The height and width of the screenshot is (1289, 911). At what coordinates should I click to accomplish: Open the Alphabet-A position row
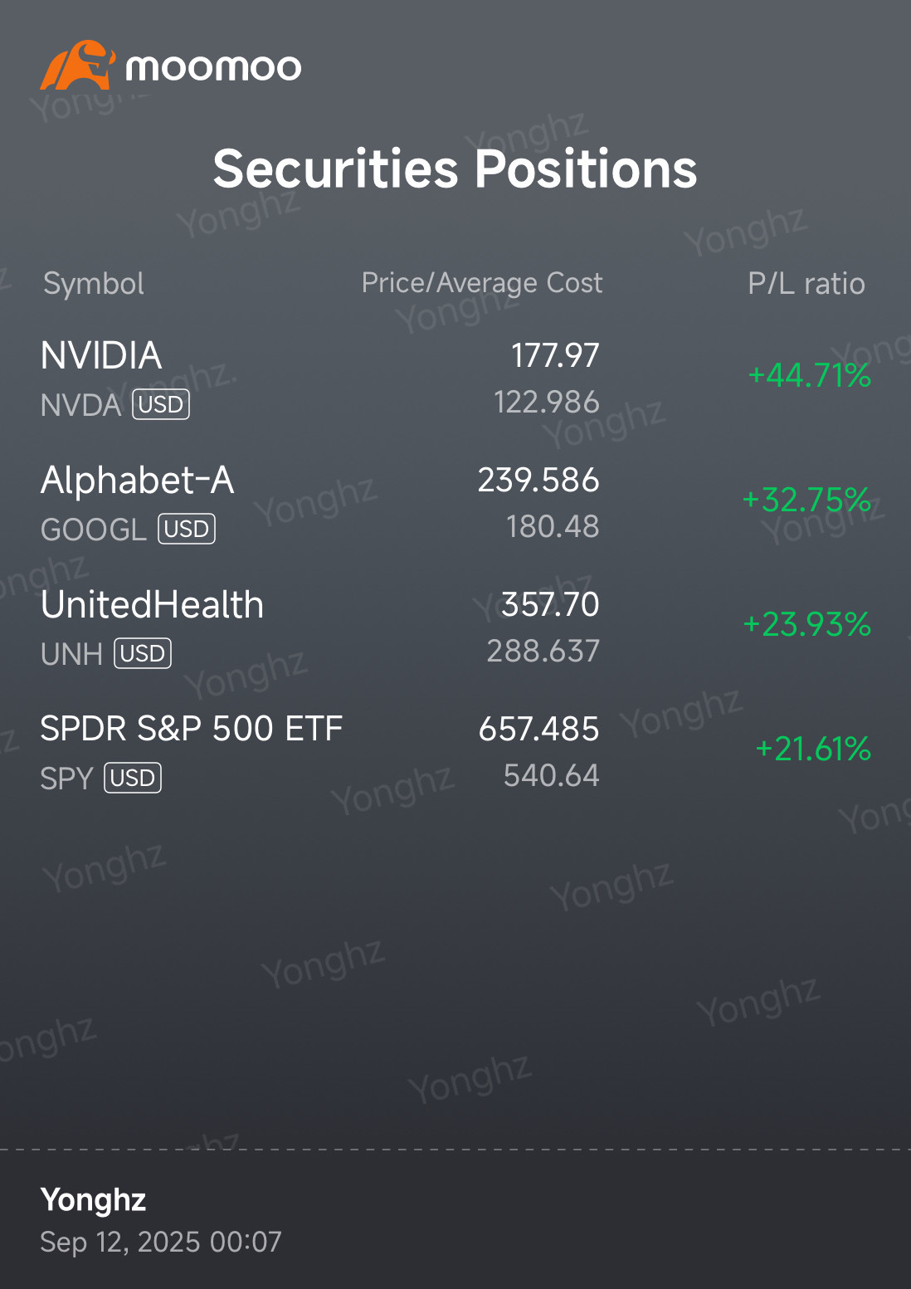(x=455, y=503)
